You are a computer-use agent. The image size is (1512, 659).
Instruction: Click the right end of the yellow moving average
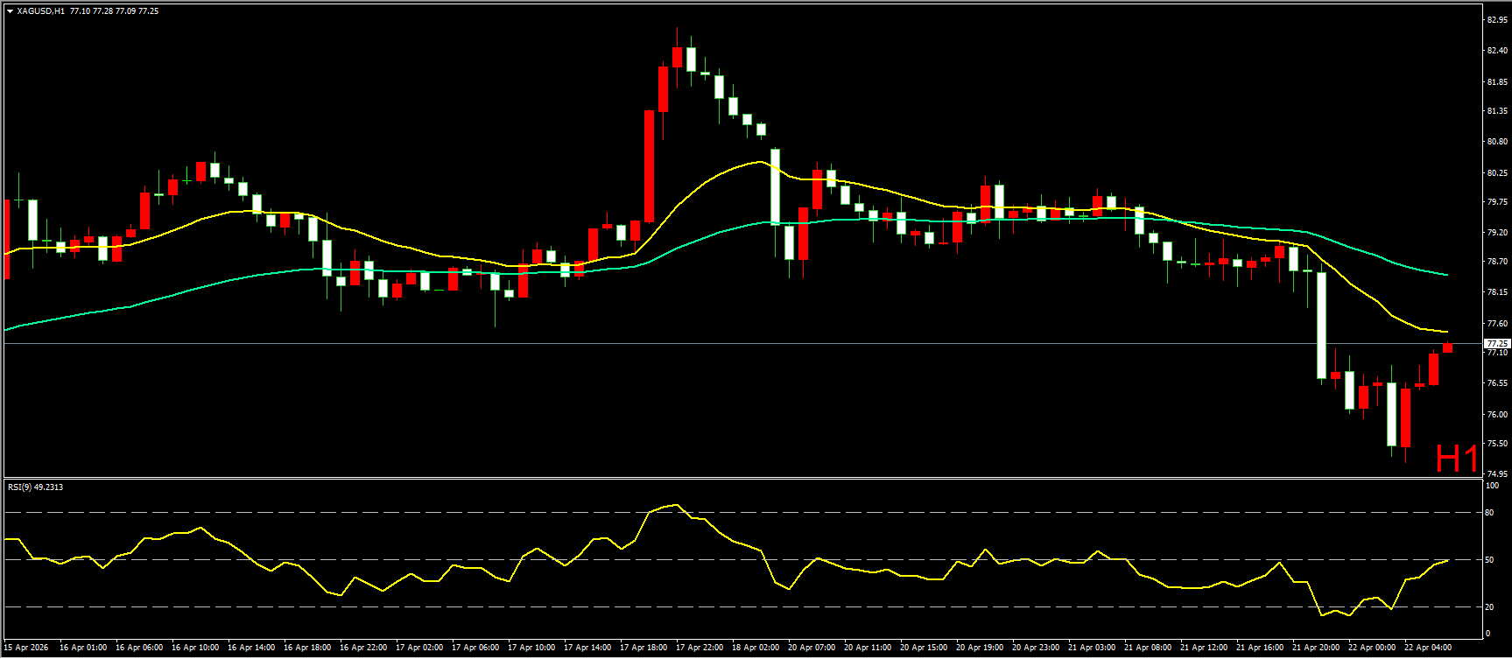pos(1445,332)
